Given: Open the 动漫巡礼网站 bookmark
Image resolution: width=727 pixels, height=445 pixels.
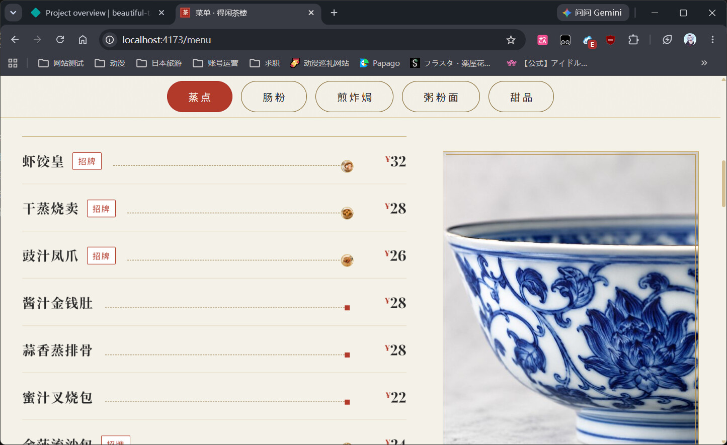Looking at the screenshot, I should (319, 63).
